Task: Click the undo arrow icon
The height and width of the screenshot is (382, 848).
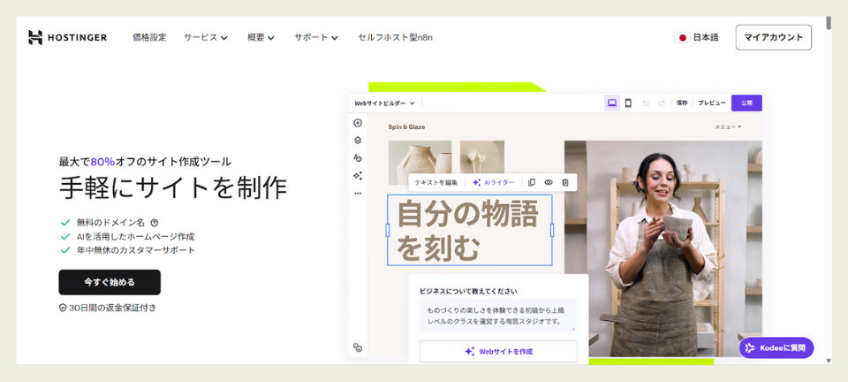Action: tap(645, 103)
